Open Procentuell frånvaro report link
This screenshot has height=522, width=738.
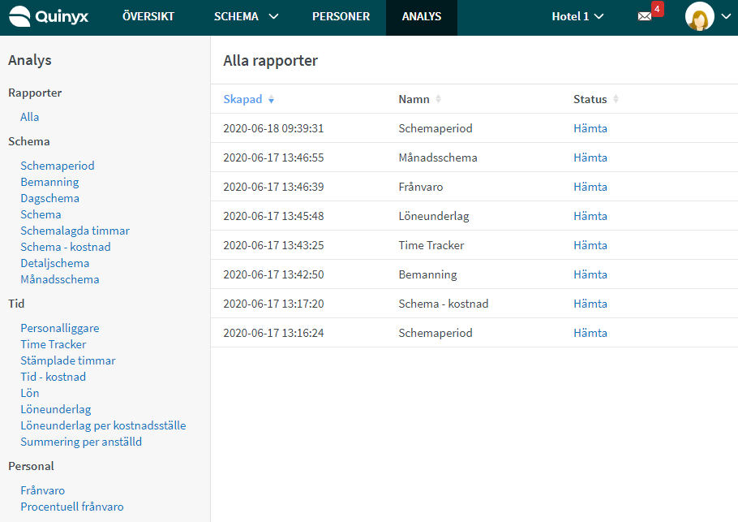[x=72, y=507]
